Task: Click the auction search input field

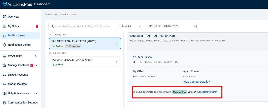Action: (x=82, y=26)
